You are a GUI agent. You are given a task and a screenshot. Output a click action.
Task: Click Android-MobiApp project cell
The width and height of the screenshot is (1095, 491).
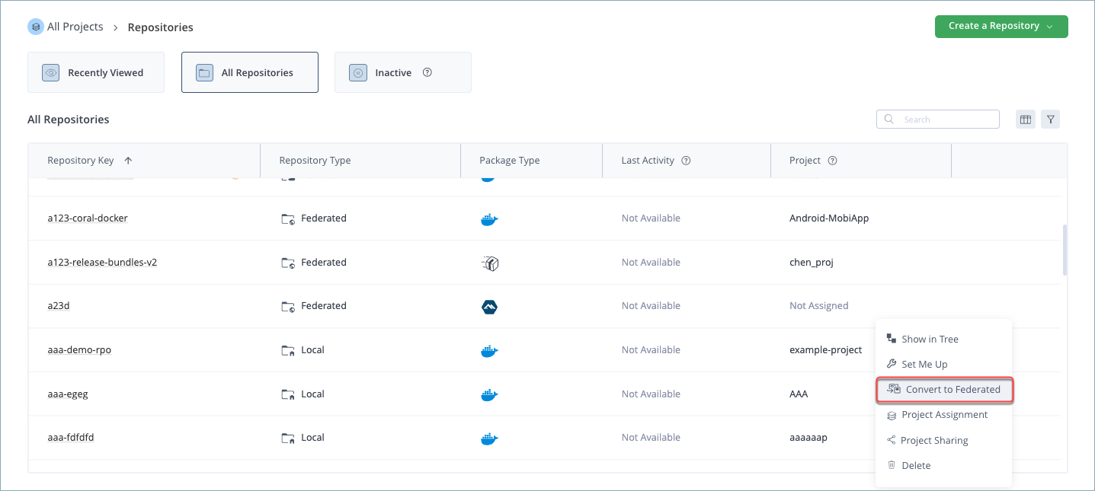(x=829, y=218)
